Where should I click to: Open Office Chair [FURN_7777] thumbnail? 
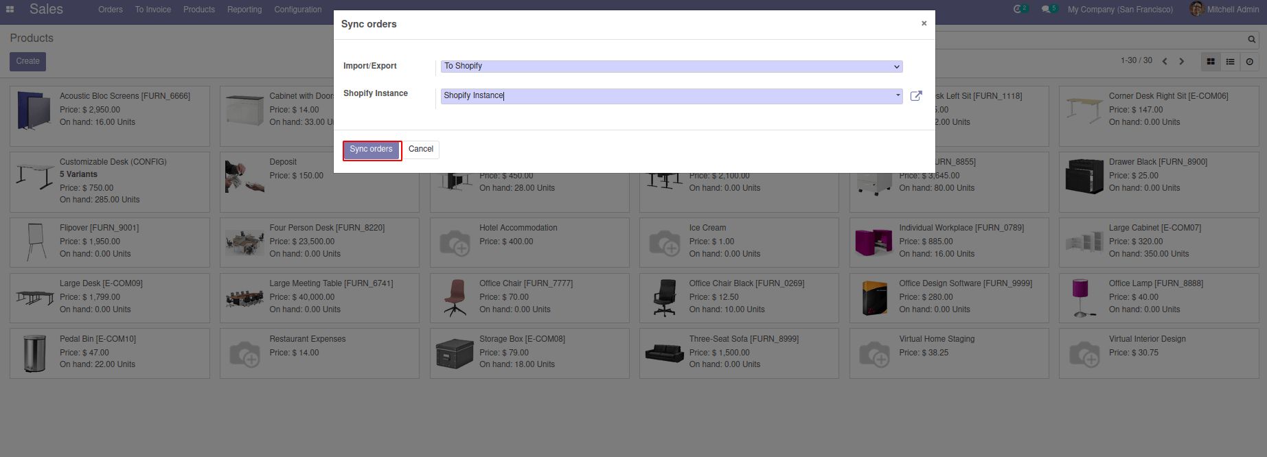click(455, 298)
